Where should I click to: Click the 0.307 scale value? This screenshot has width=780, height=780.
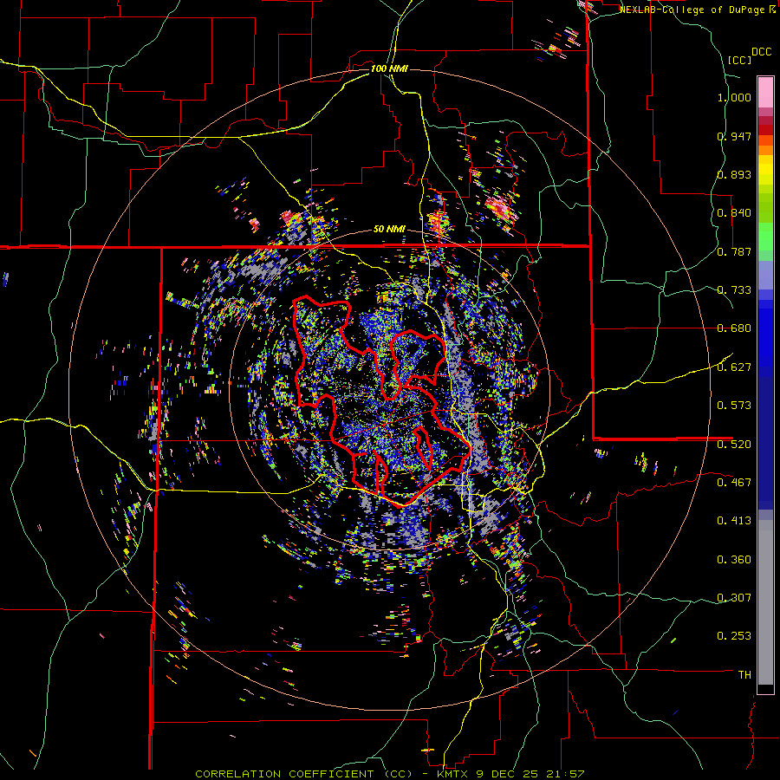click(734, 598)
